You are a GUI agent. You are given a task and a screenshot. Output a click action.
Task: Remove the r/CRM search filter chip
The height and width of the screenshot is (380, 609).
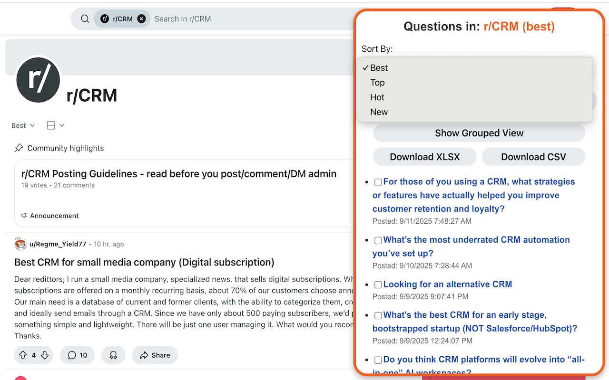tap(141, 19)
